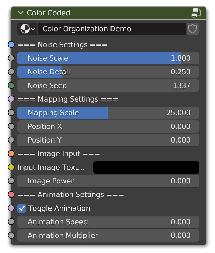This screenshot has width=215, height=253.
Task: Click the node group icon in header
Action: tap(196, 13)
